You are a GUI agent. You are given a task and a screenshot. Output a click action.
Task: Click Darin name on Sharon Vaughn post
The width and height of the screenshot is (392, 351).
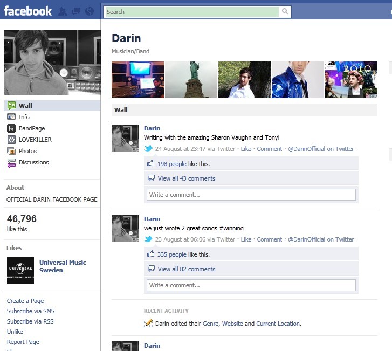[152, 128]
